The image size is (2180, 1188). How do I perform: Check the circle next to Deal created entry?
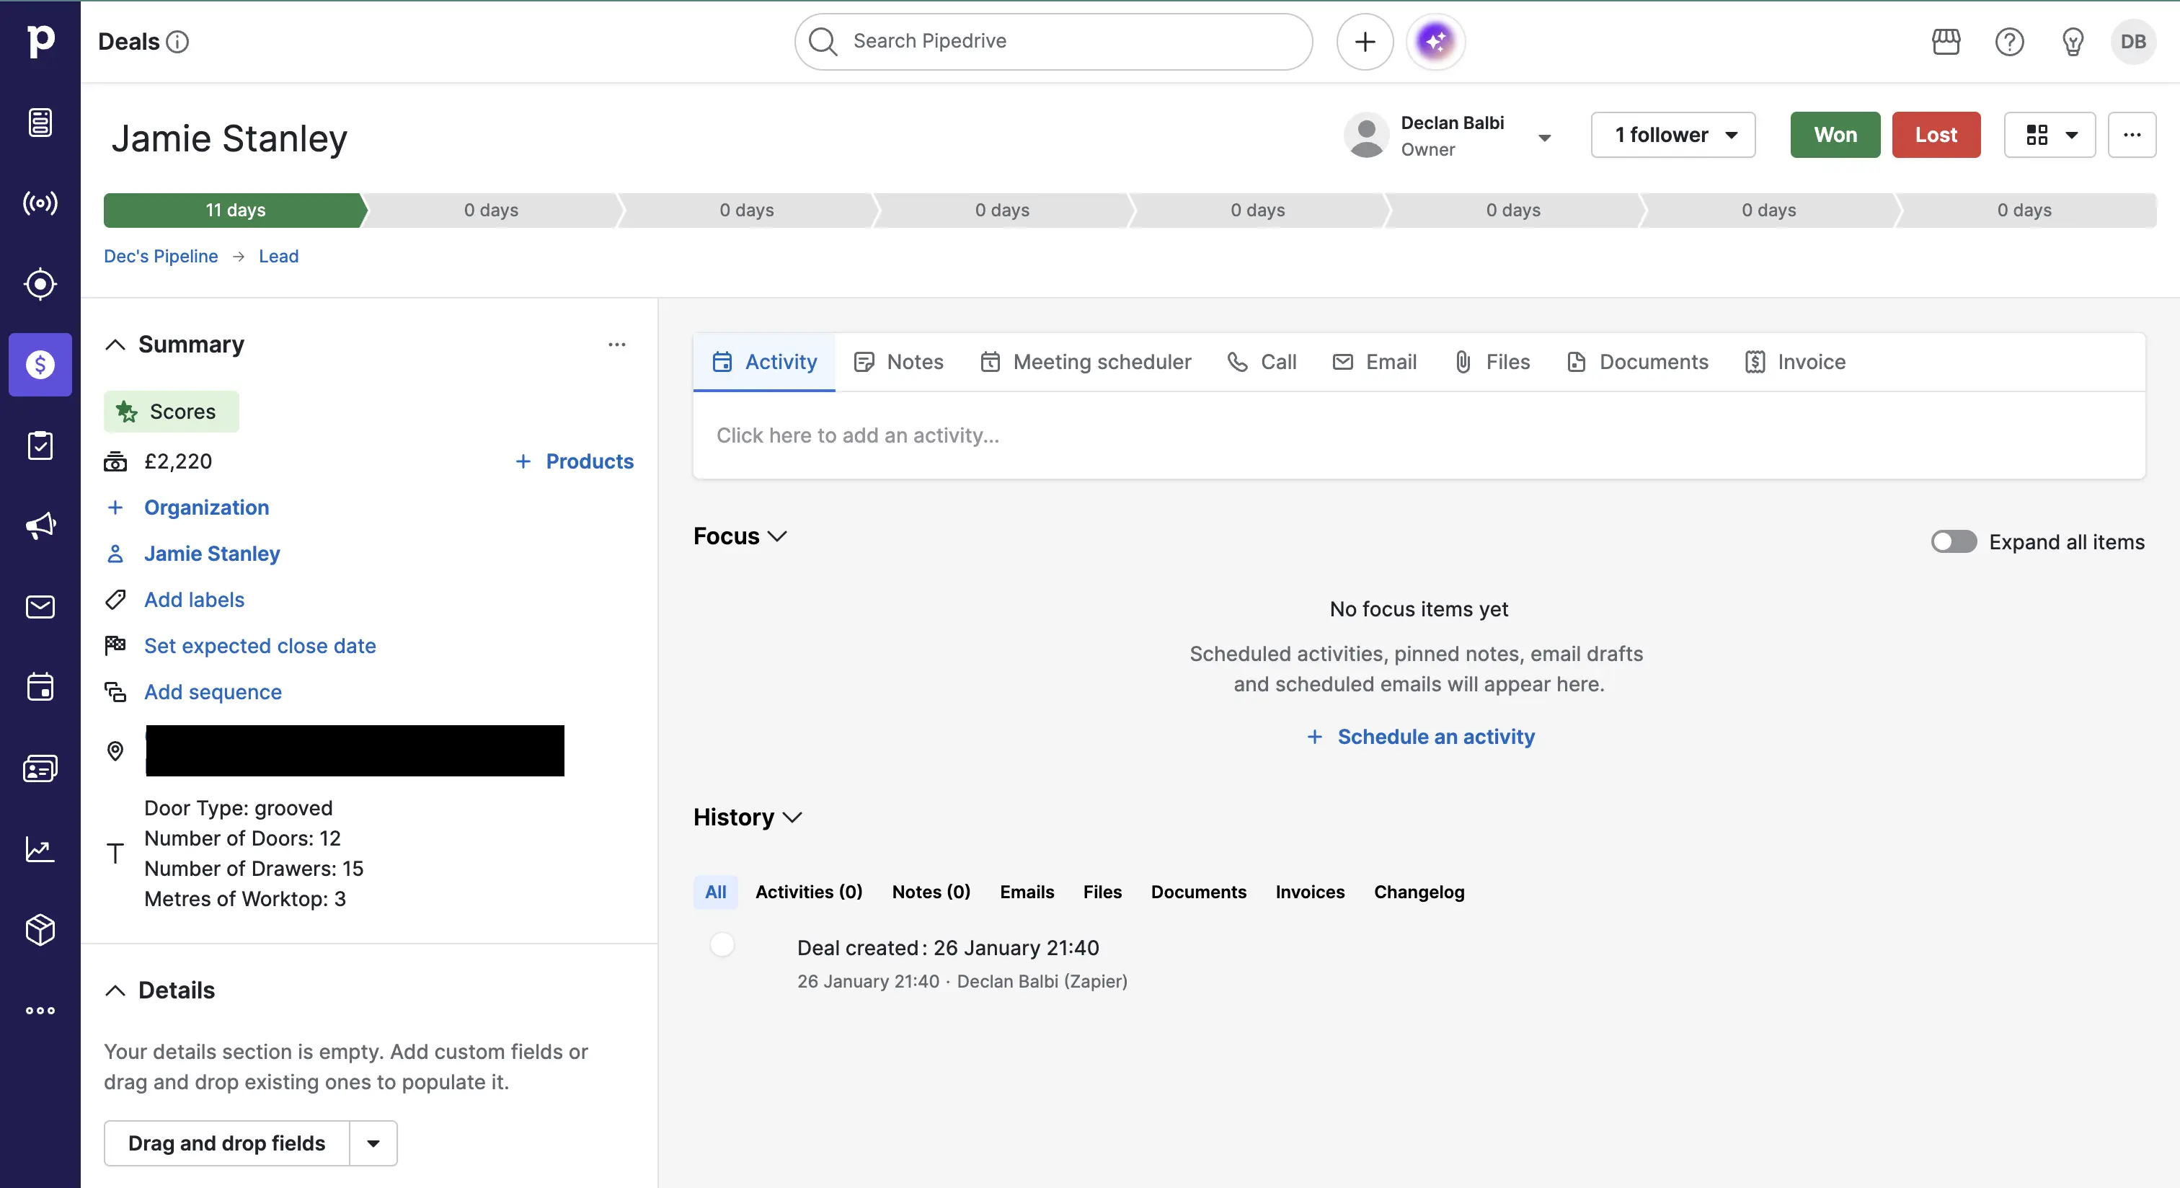(x=722, y=945)
